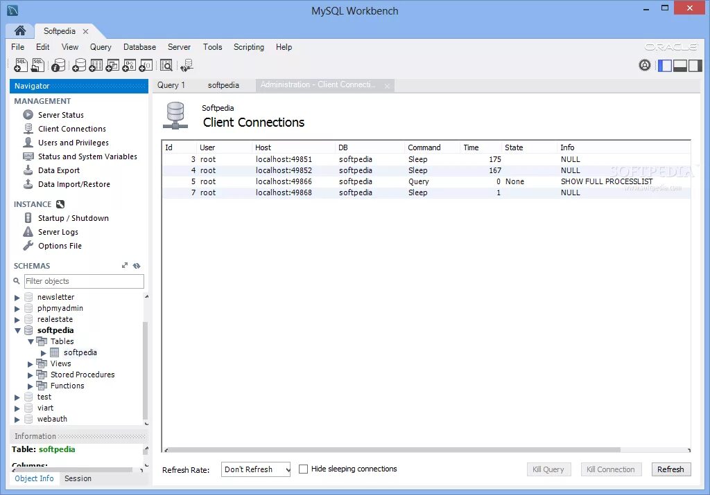Open Status and System Variables
710x495 pixels.
[87, 156]
